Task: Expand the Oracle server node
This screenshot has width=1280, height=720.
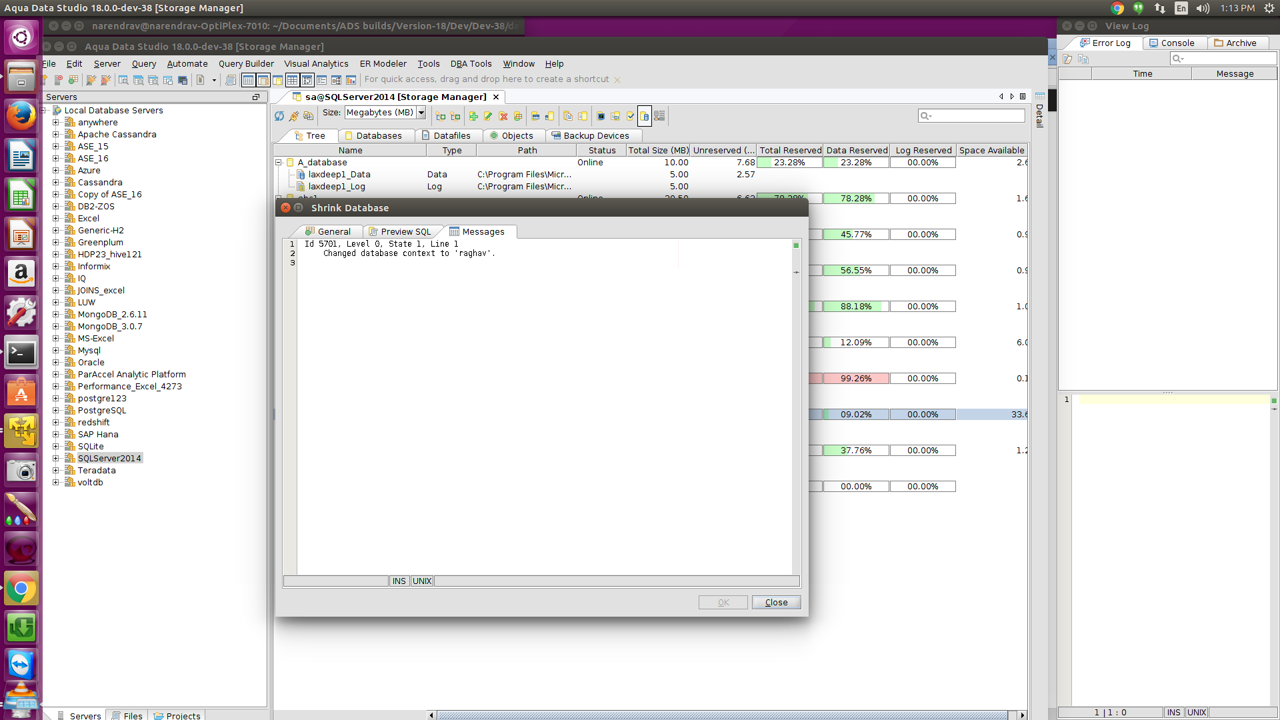Action: pos(56,363)
